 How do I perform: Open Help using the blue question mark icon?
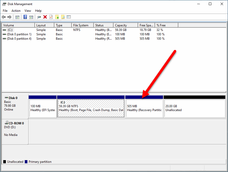25,17
